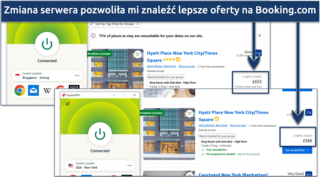Expand the Sort by Top Picks dropdown

click(114, 24)
